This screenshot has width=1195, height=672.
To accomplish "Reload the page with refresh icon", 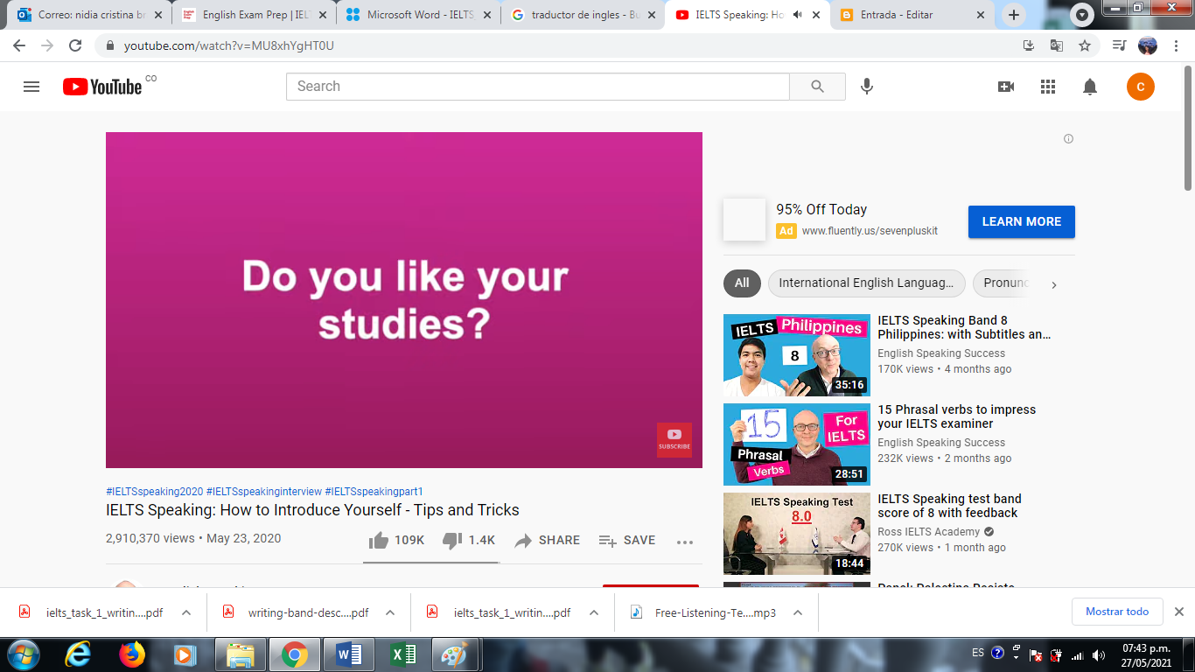I will coord(75,45).
